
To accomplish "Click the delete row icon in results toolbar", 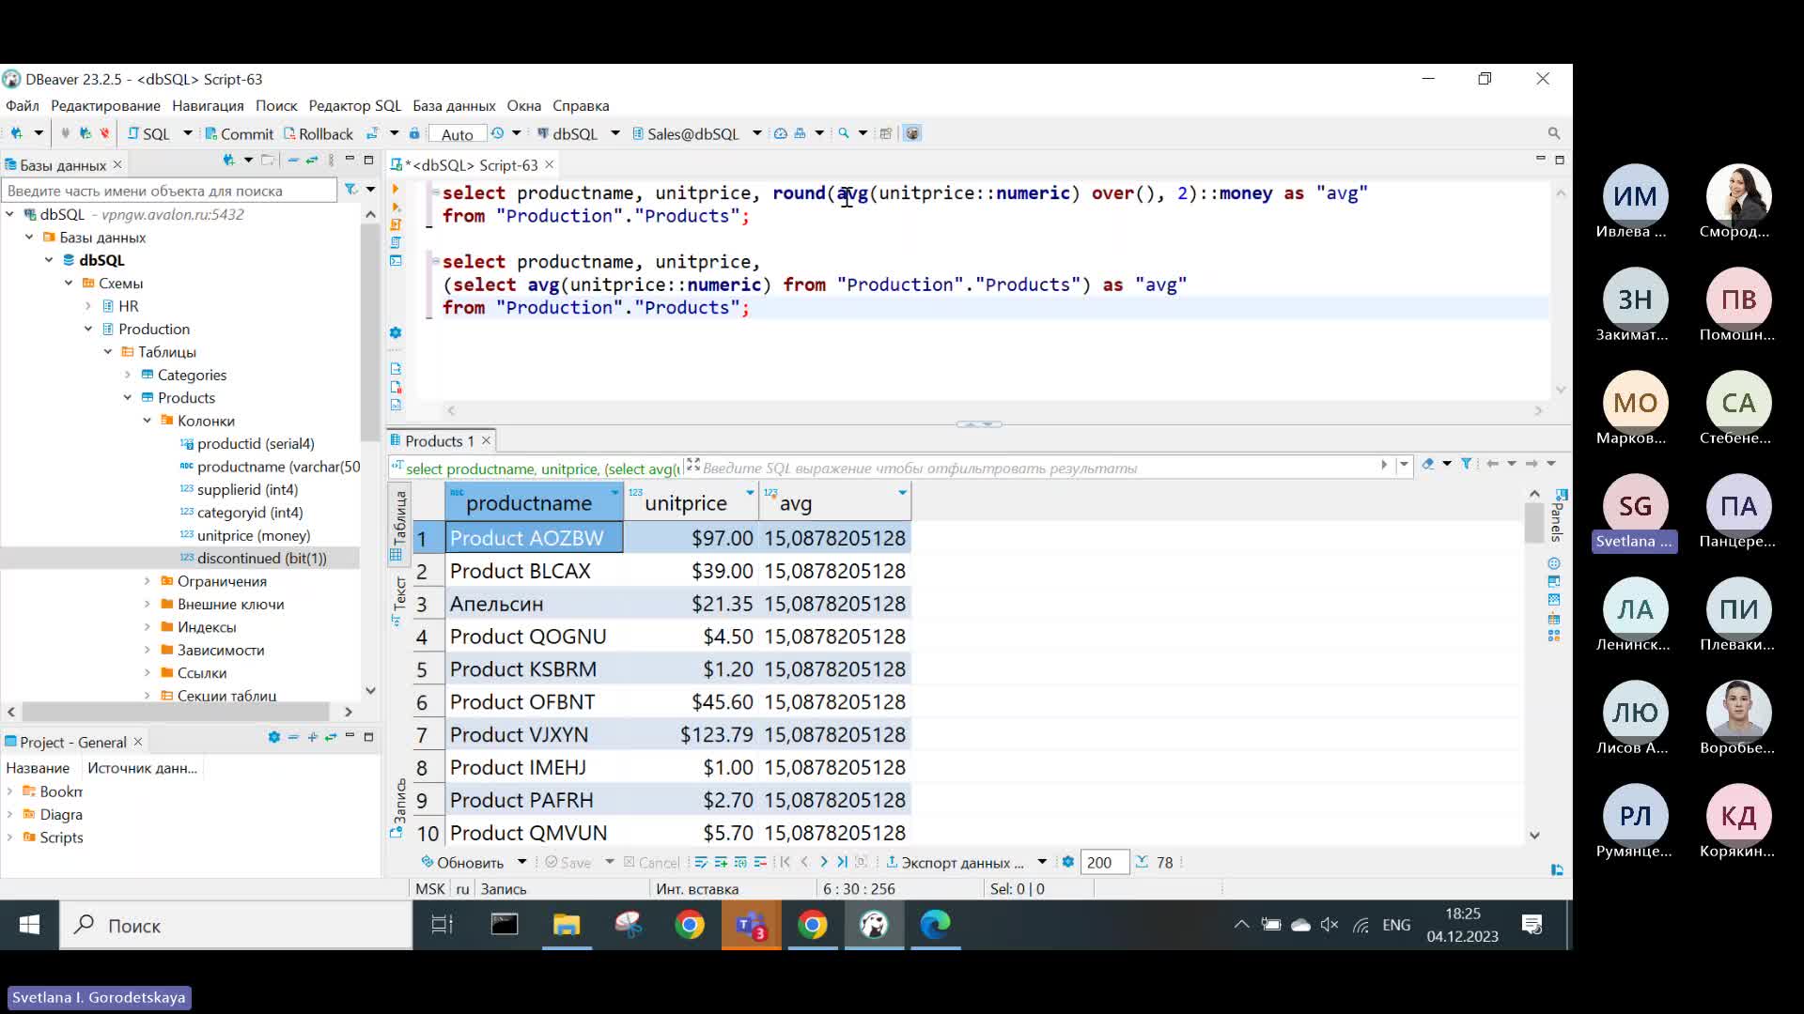I will click(x=760, y=862).
